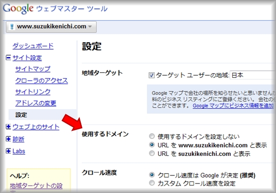Click Google マップにビジネス情報を追加 link
Image resolution: width=276 pixels, height=193 pixels.
coord(233,106)
